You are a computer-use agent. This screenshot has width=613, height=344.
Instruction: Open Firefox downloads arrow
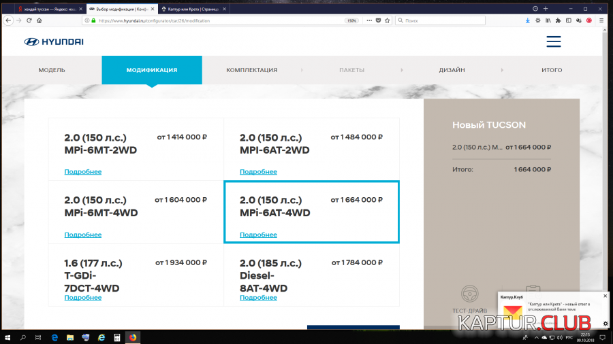(528, 20)
